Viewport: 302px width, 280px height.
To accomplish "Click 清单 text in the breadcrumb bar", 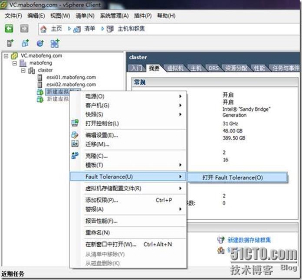I will [x=89, y=29].
